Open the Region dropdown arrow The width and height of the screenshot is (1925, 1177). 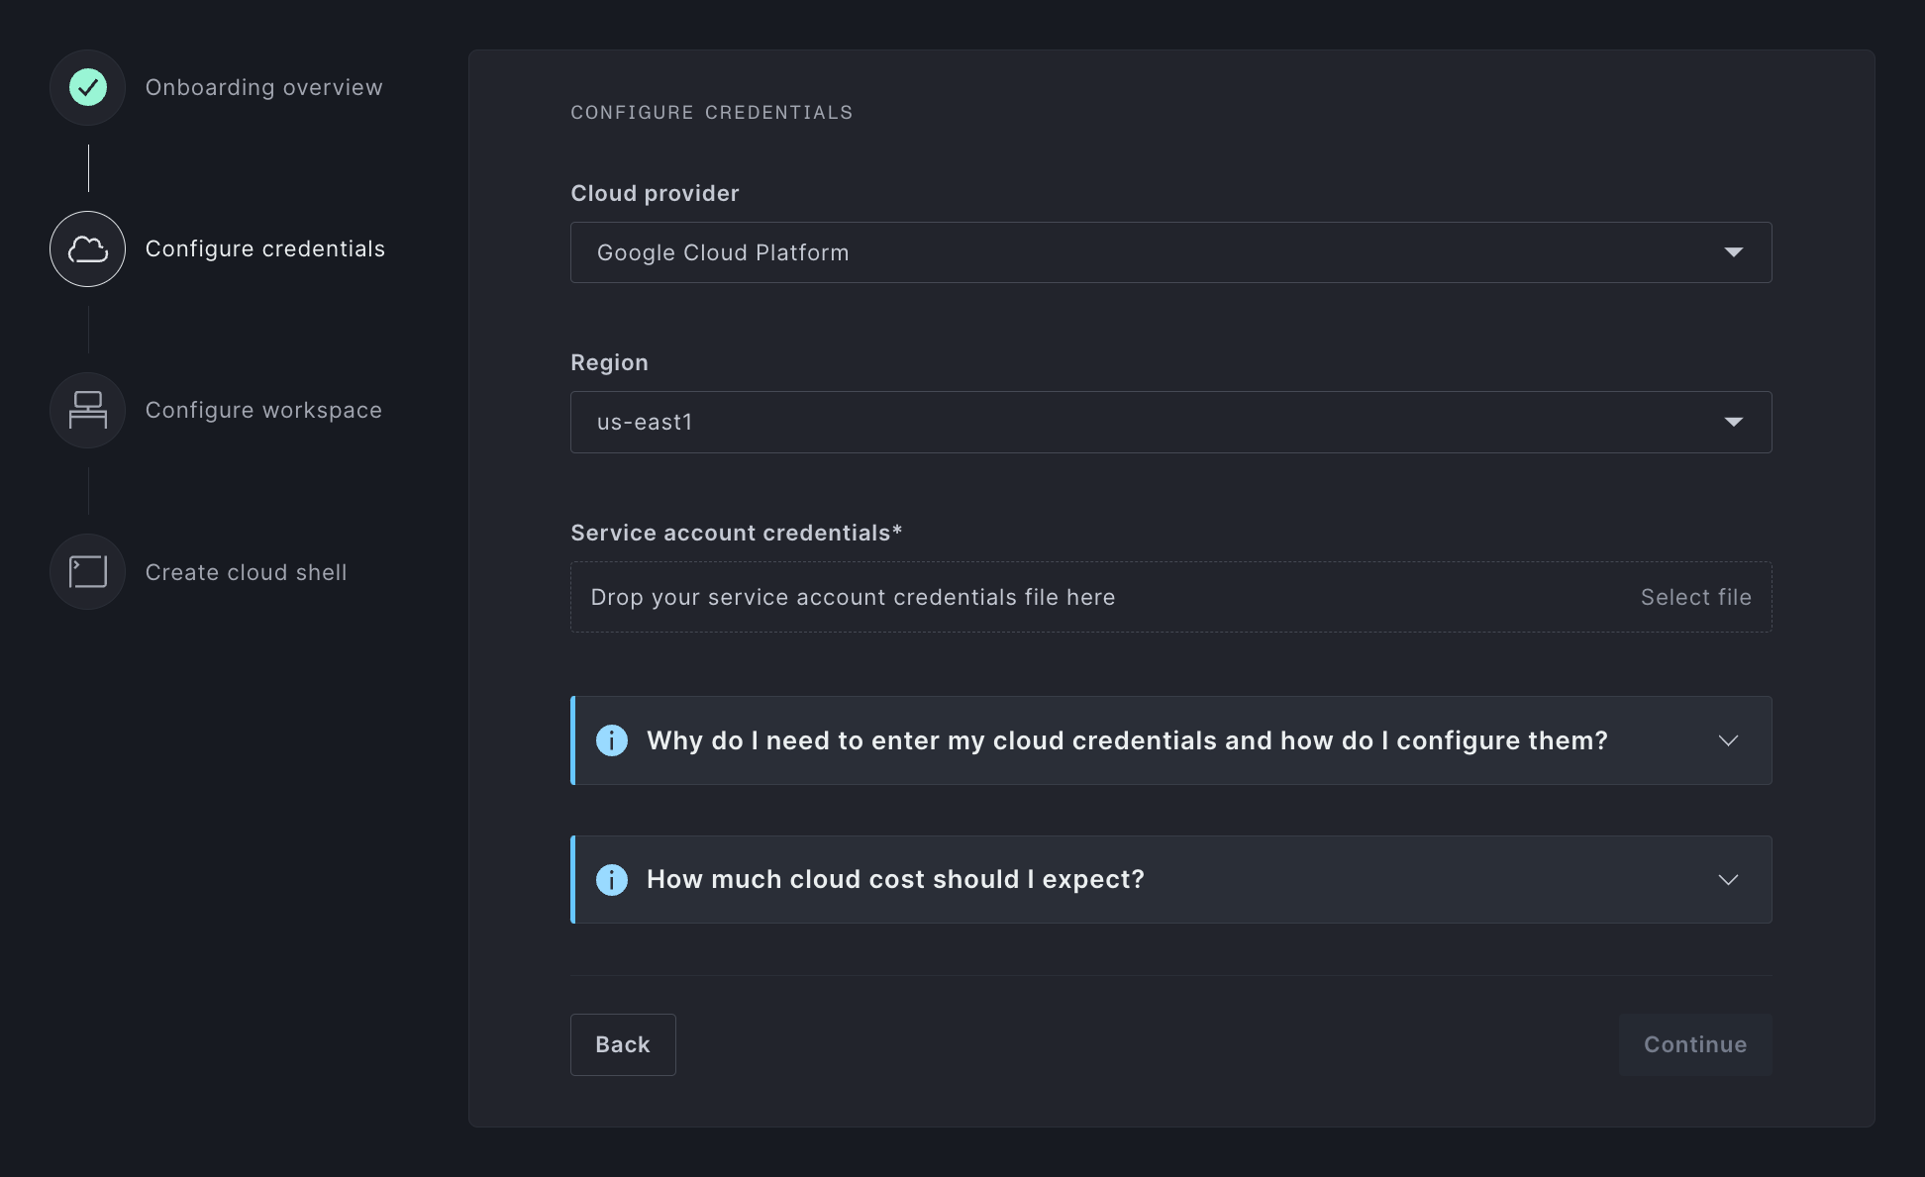click(1733, 422)
